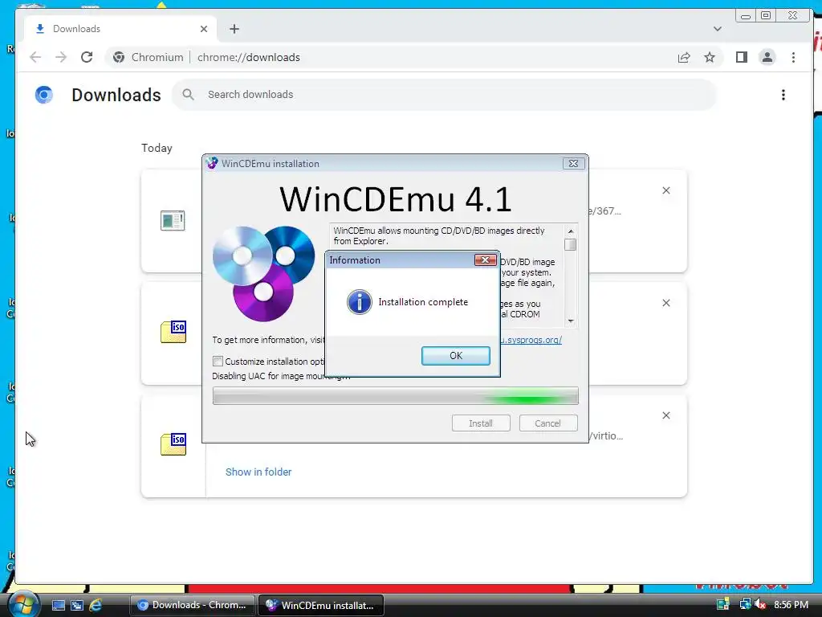Viewport: 822px width, 617px height.
Task: Open the sysprogs.org link in WinCDEmu installer
Action: tap(531, 340)
